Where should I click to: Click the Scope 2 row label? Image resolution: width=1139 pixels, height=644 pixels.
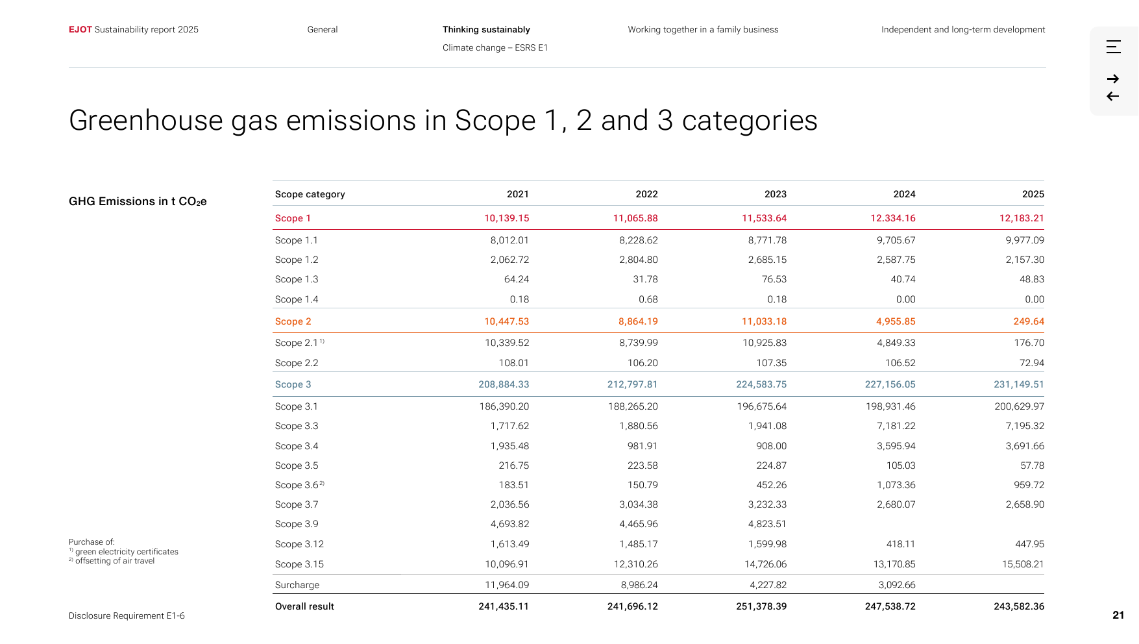[293, 321]
